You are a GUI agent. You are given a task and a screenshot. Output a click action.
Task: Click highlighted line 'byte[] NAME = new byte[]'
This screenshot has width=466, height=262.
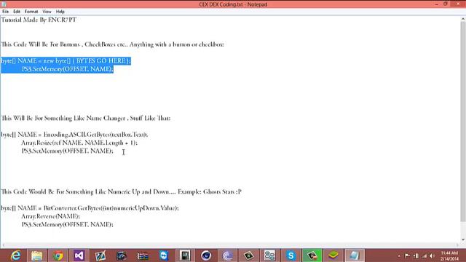(66, 61)
